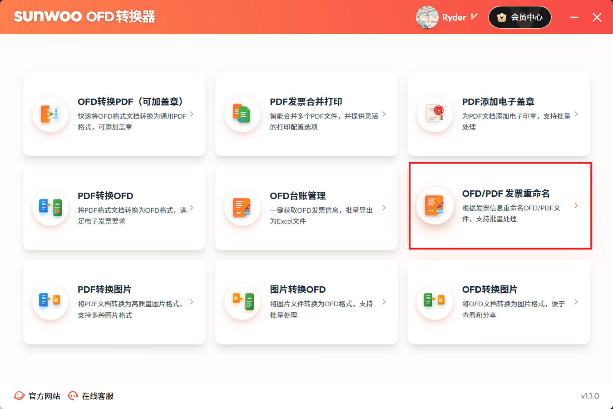Click the OFD/PDF 发票重命名 card icon
Image resolution: width=613 pixels, height=409 pixels.
pos(435,205)
